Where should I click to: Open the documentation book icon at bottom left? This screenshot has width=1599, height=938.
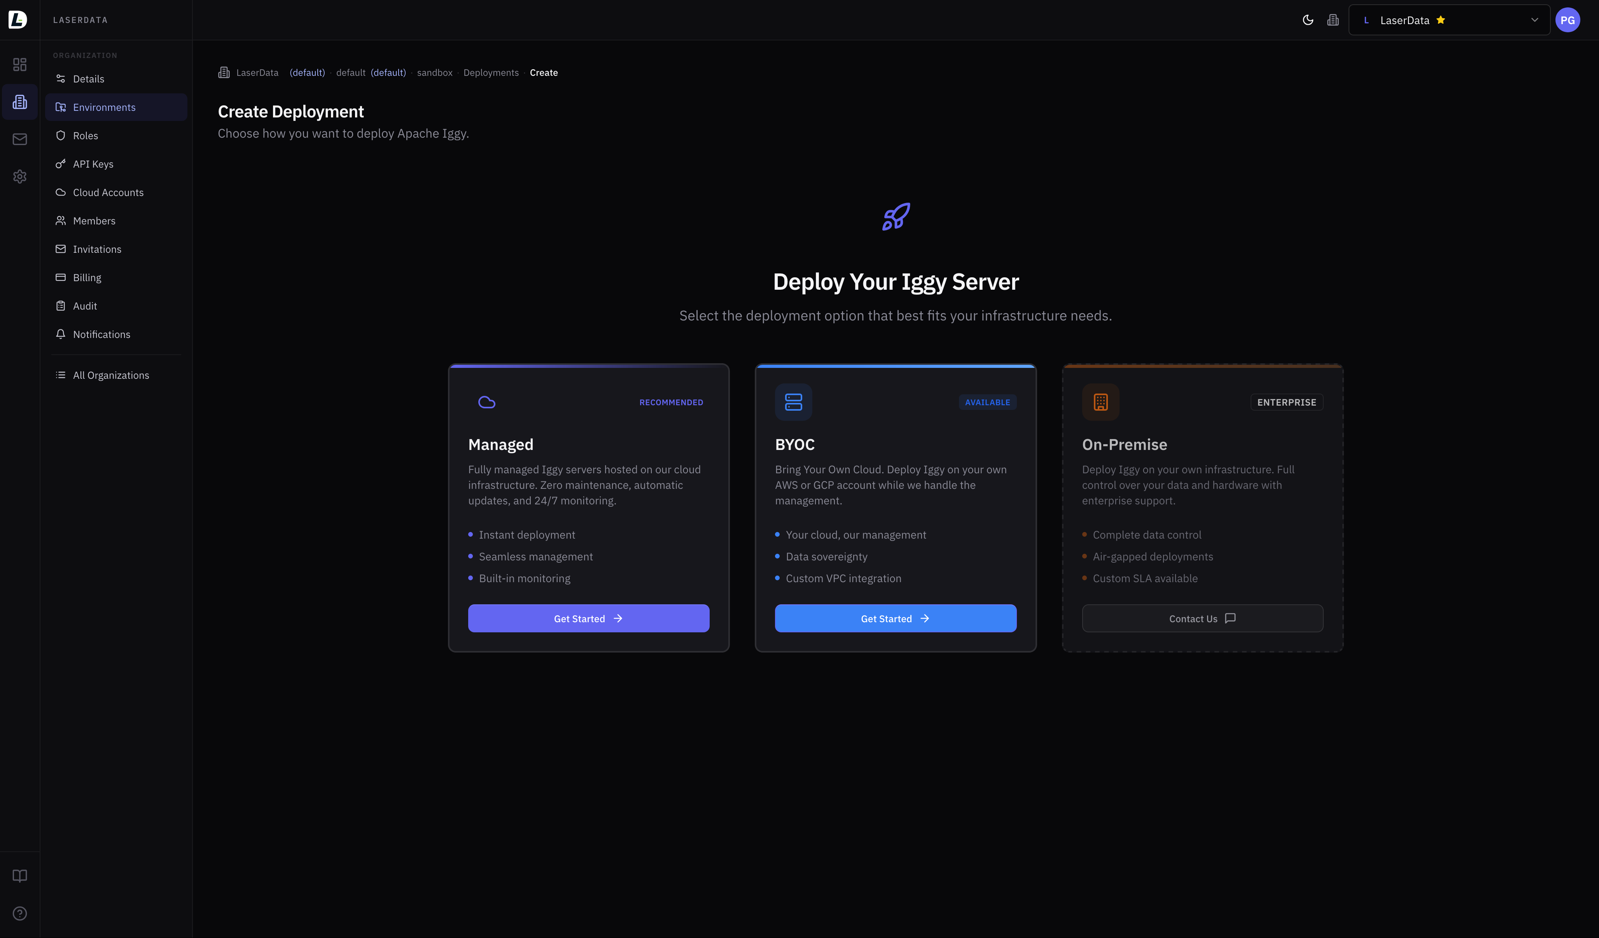pos(20,876)
